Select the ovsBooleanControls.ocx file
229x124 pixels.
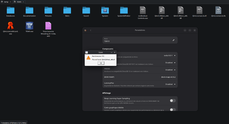[143, 10]
